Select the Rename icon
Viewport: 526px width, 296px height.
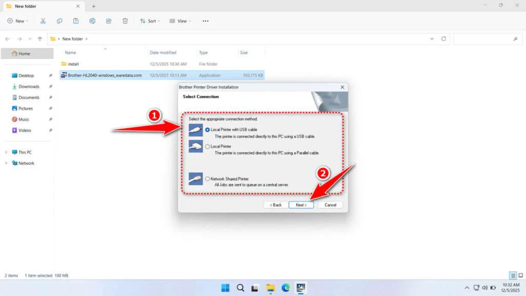pos(92,21)
